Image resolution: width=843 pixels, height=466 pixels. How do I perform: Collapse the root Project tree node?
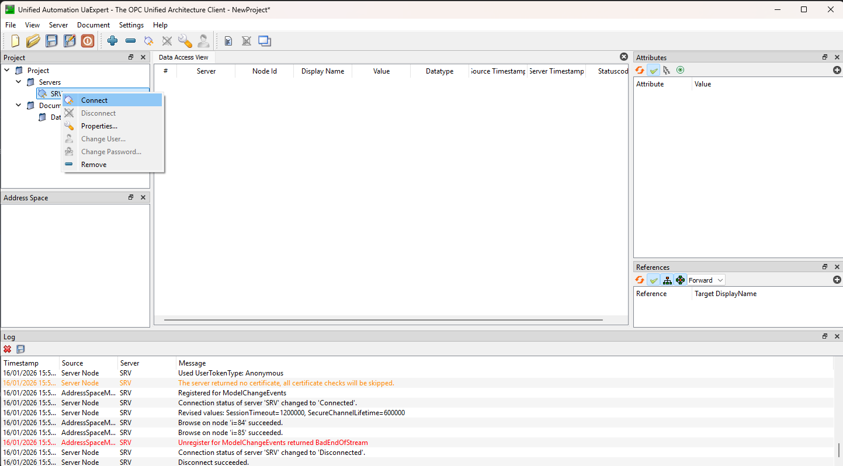[7, 71]
